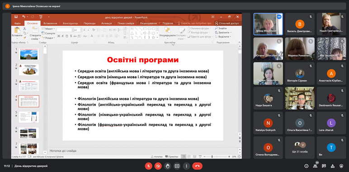Zoom out with minus button

point(204,157)
